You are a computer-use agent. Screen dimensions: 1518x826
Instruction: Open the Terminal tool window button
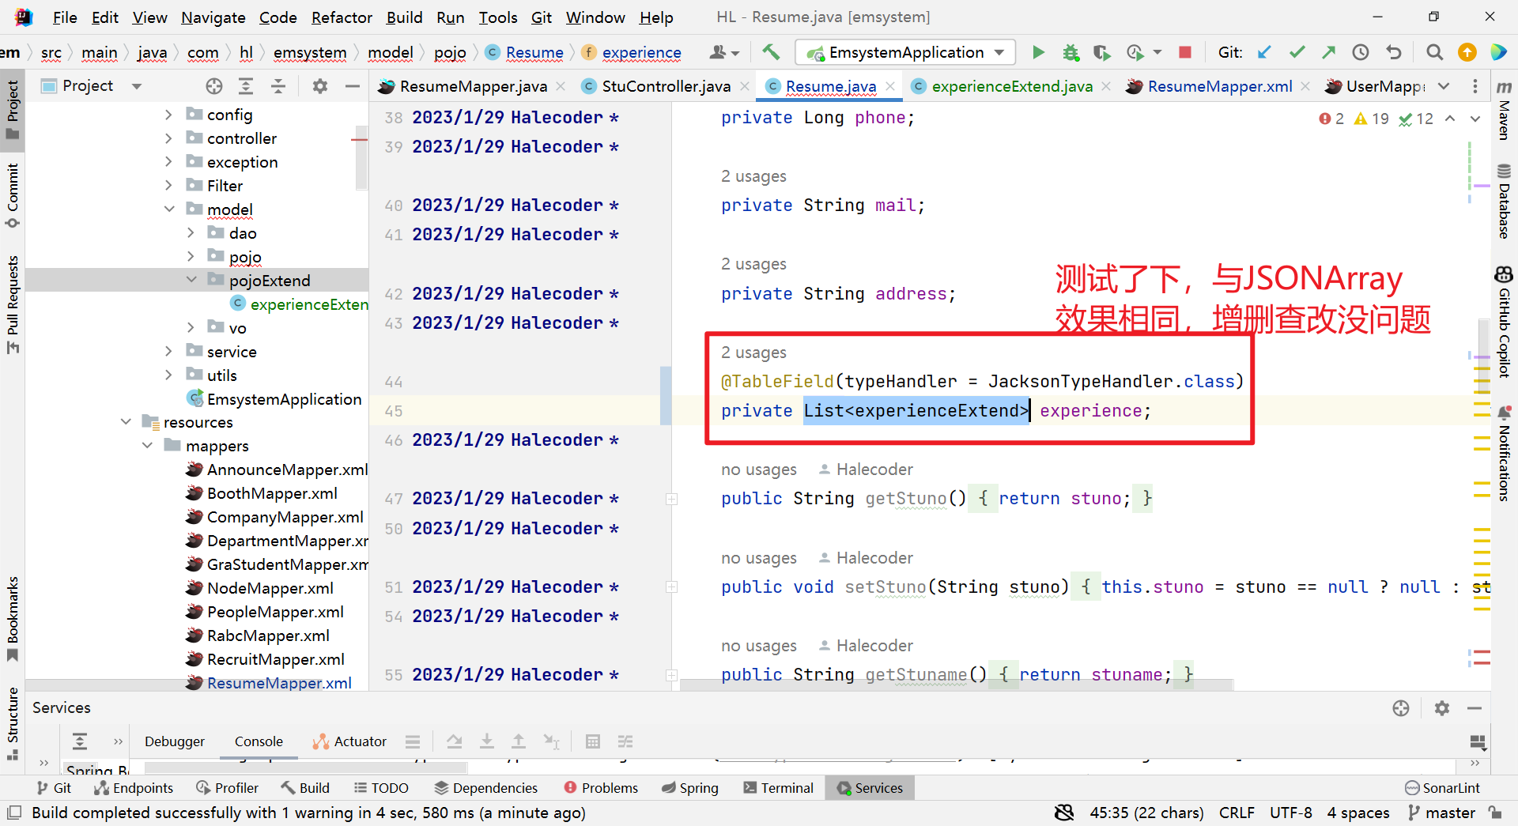pos(779,788)
